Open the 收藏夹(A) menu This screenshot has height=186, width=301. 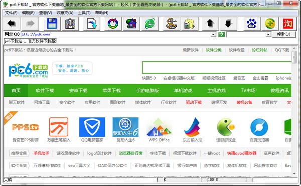pos(65,13)
